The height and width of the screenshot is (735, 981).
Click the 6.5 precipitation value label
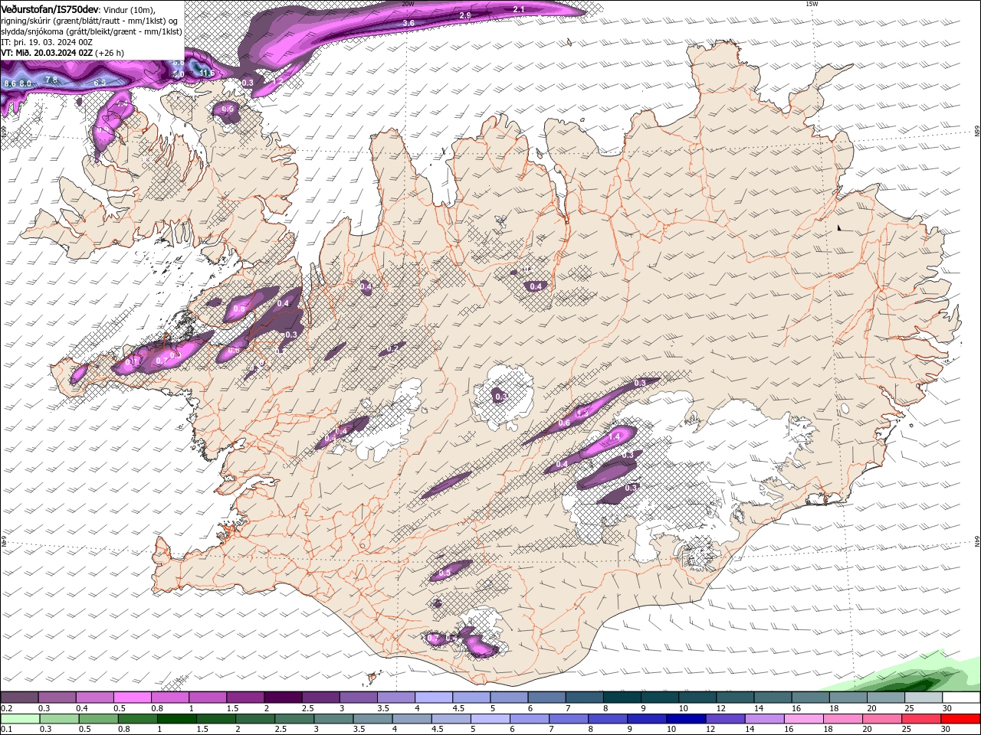(100, 82)
